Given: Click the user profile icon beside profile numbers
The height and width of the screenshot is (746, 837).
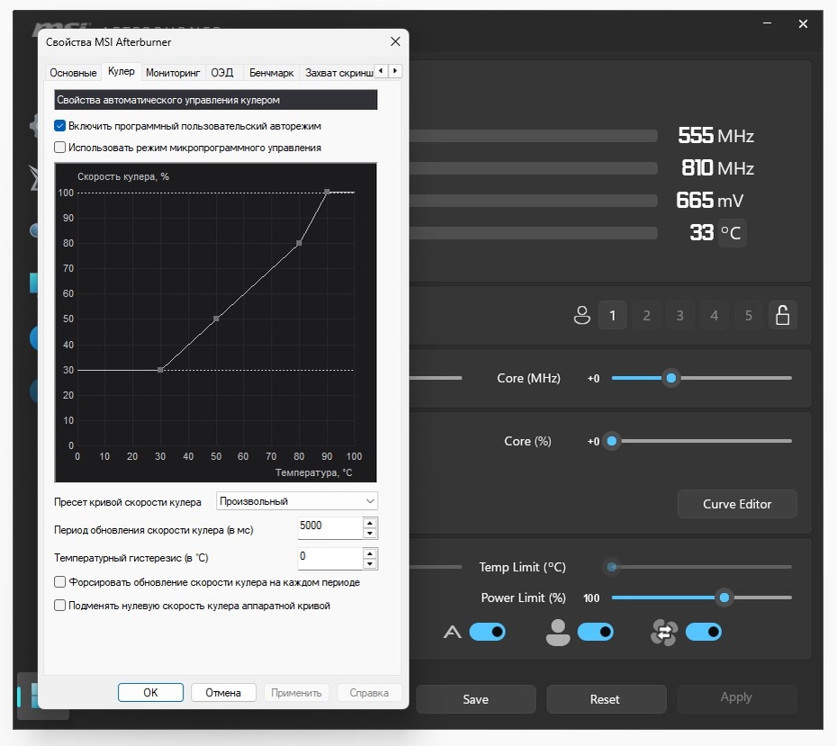Looking at the screenshot, I should click(x=581, y=315).
